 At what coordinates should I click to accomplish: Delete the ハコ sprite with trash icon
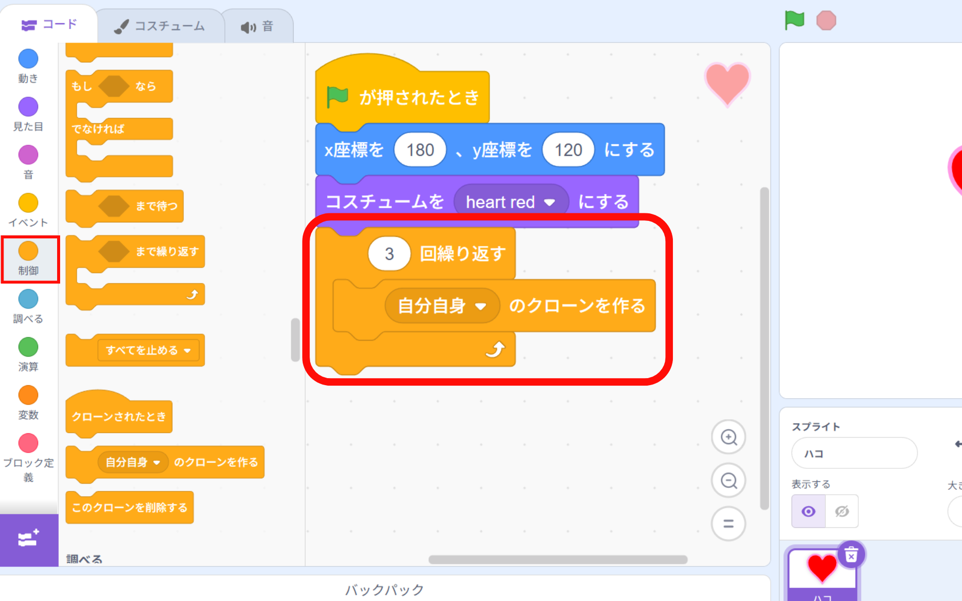tap(851, 555)
